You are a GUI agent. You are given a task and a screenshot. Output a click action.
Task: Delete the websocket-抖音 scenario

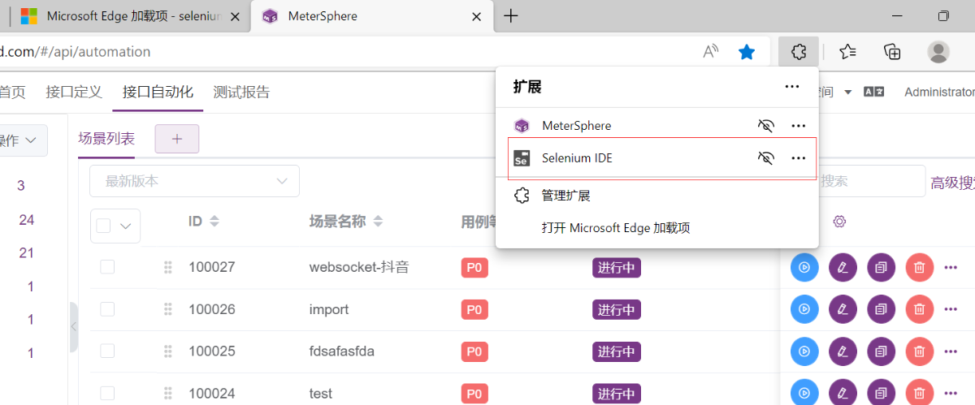click(919, 267)
